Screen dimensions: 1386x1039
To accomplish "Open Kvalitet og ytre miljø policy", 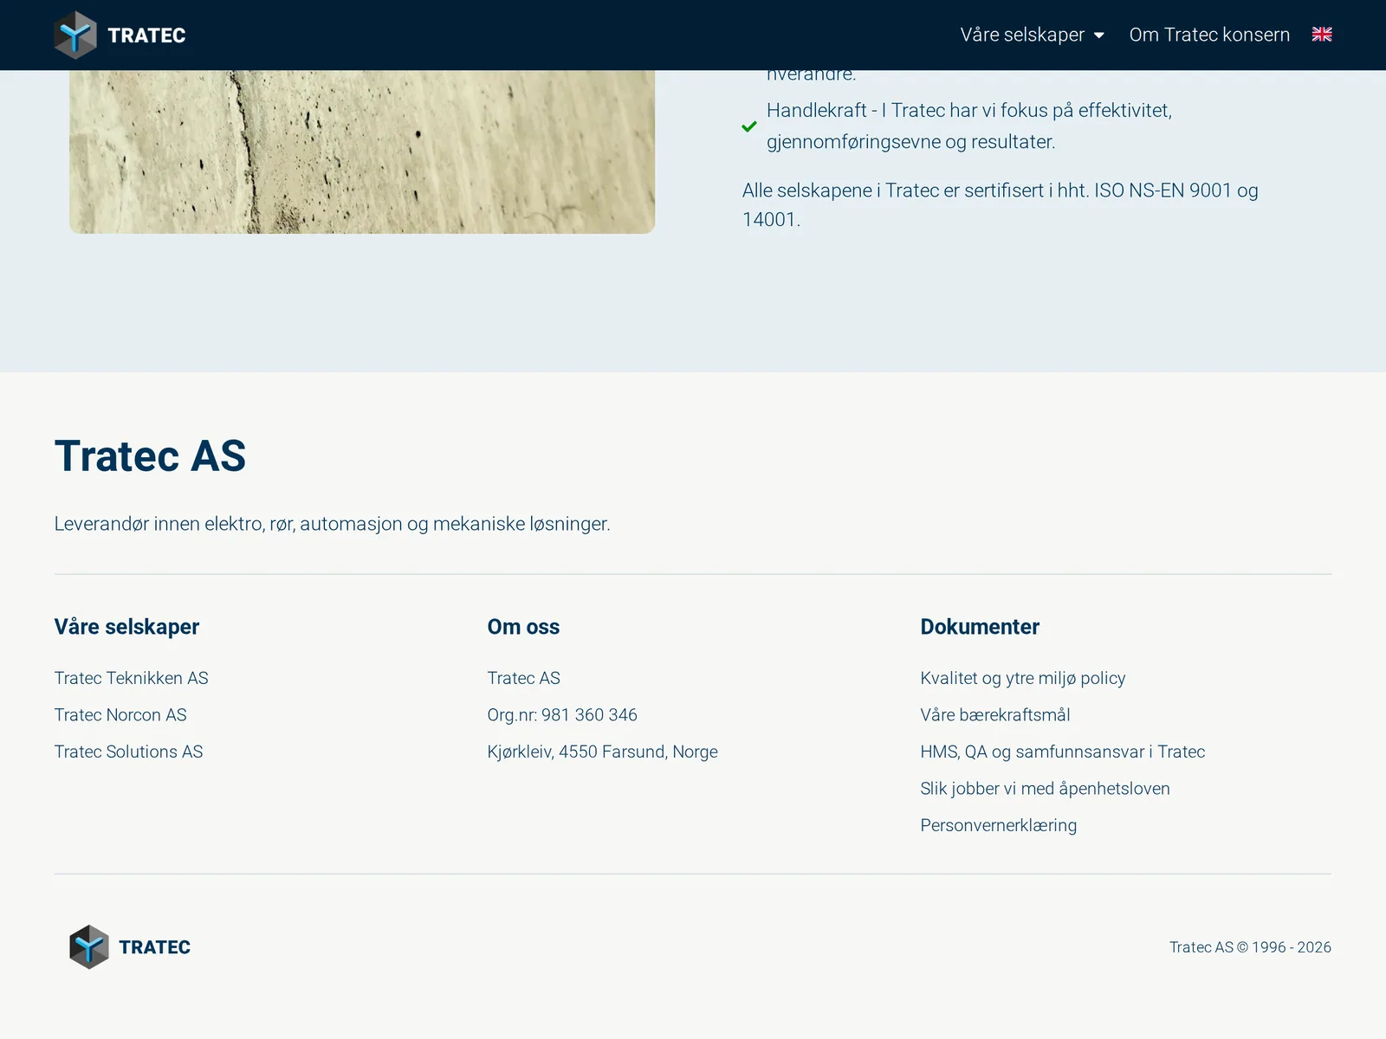I will click(x=1023, y=678).
